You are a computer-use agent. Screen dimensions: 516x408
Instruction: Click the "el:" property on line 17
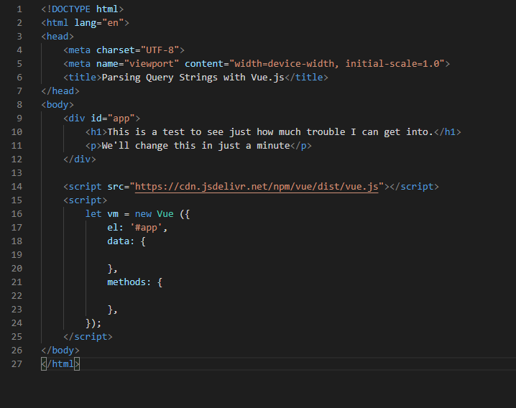116,228
